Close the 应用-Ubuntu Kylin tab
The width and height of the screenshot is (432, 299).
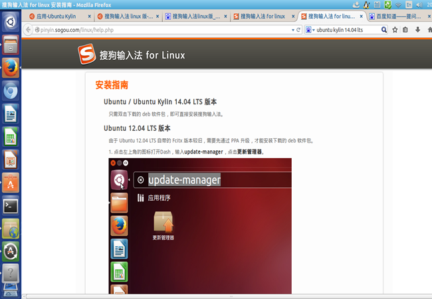90,17
